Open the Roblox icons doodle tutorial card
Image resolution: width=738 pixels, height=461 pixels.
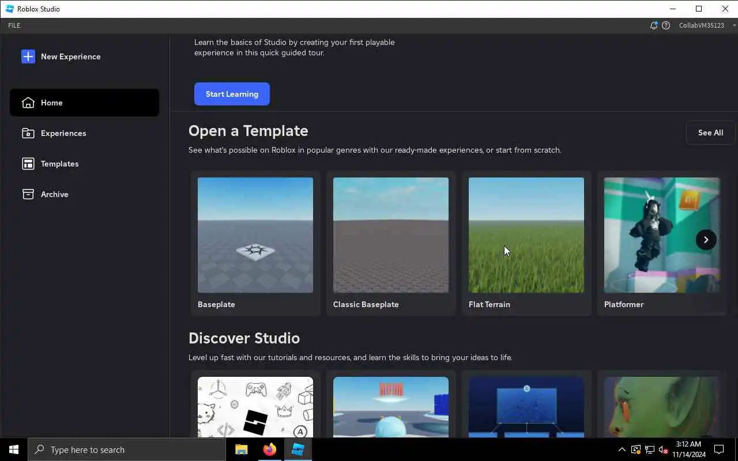(x=255, y=407)
